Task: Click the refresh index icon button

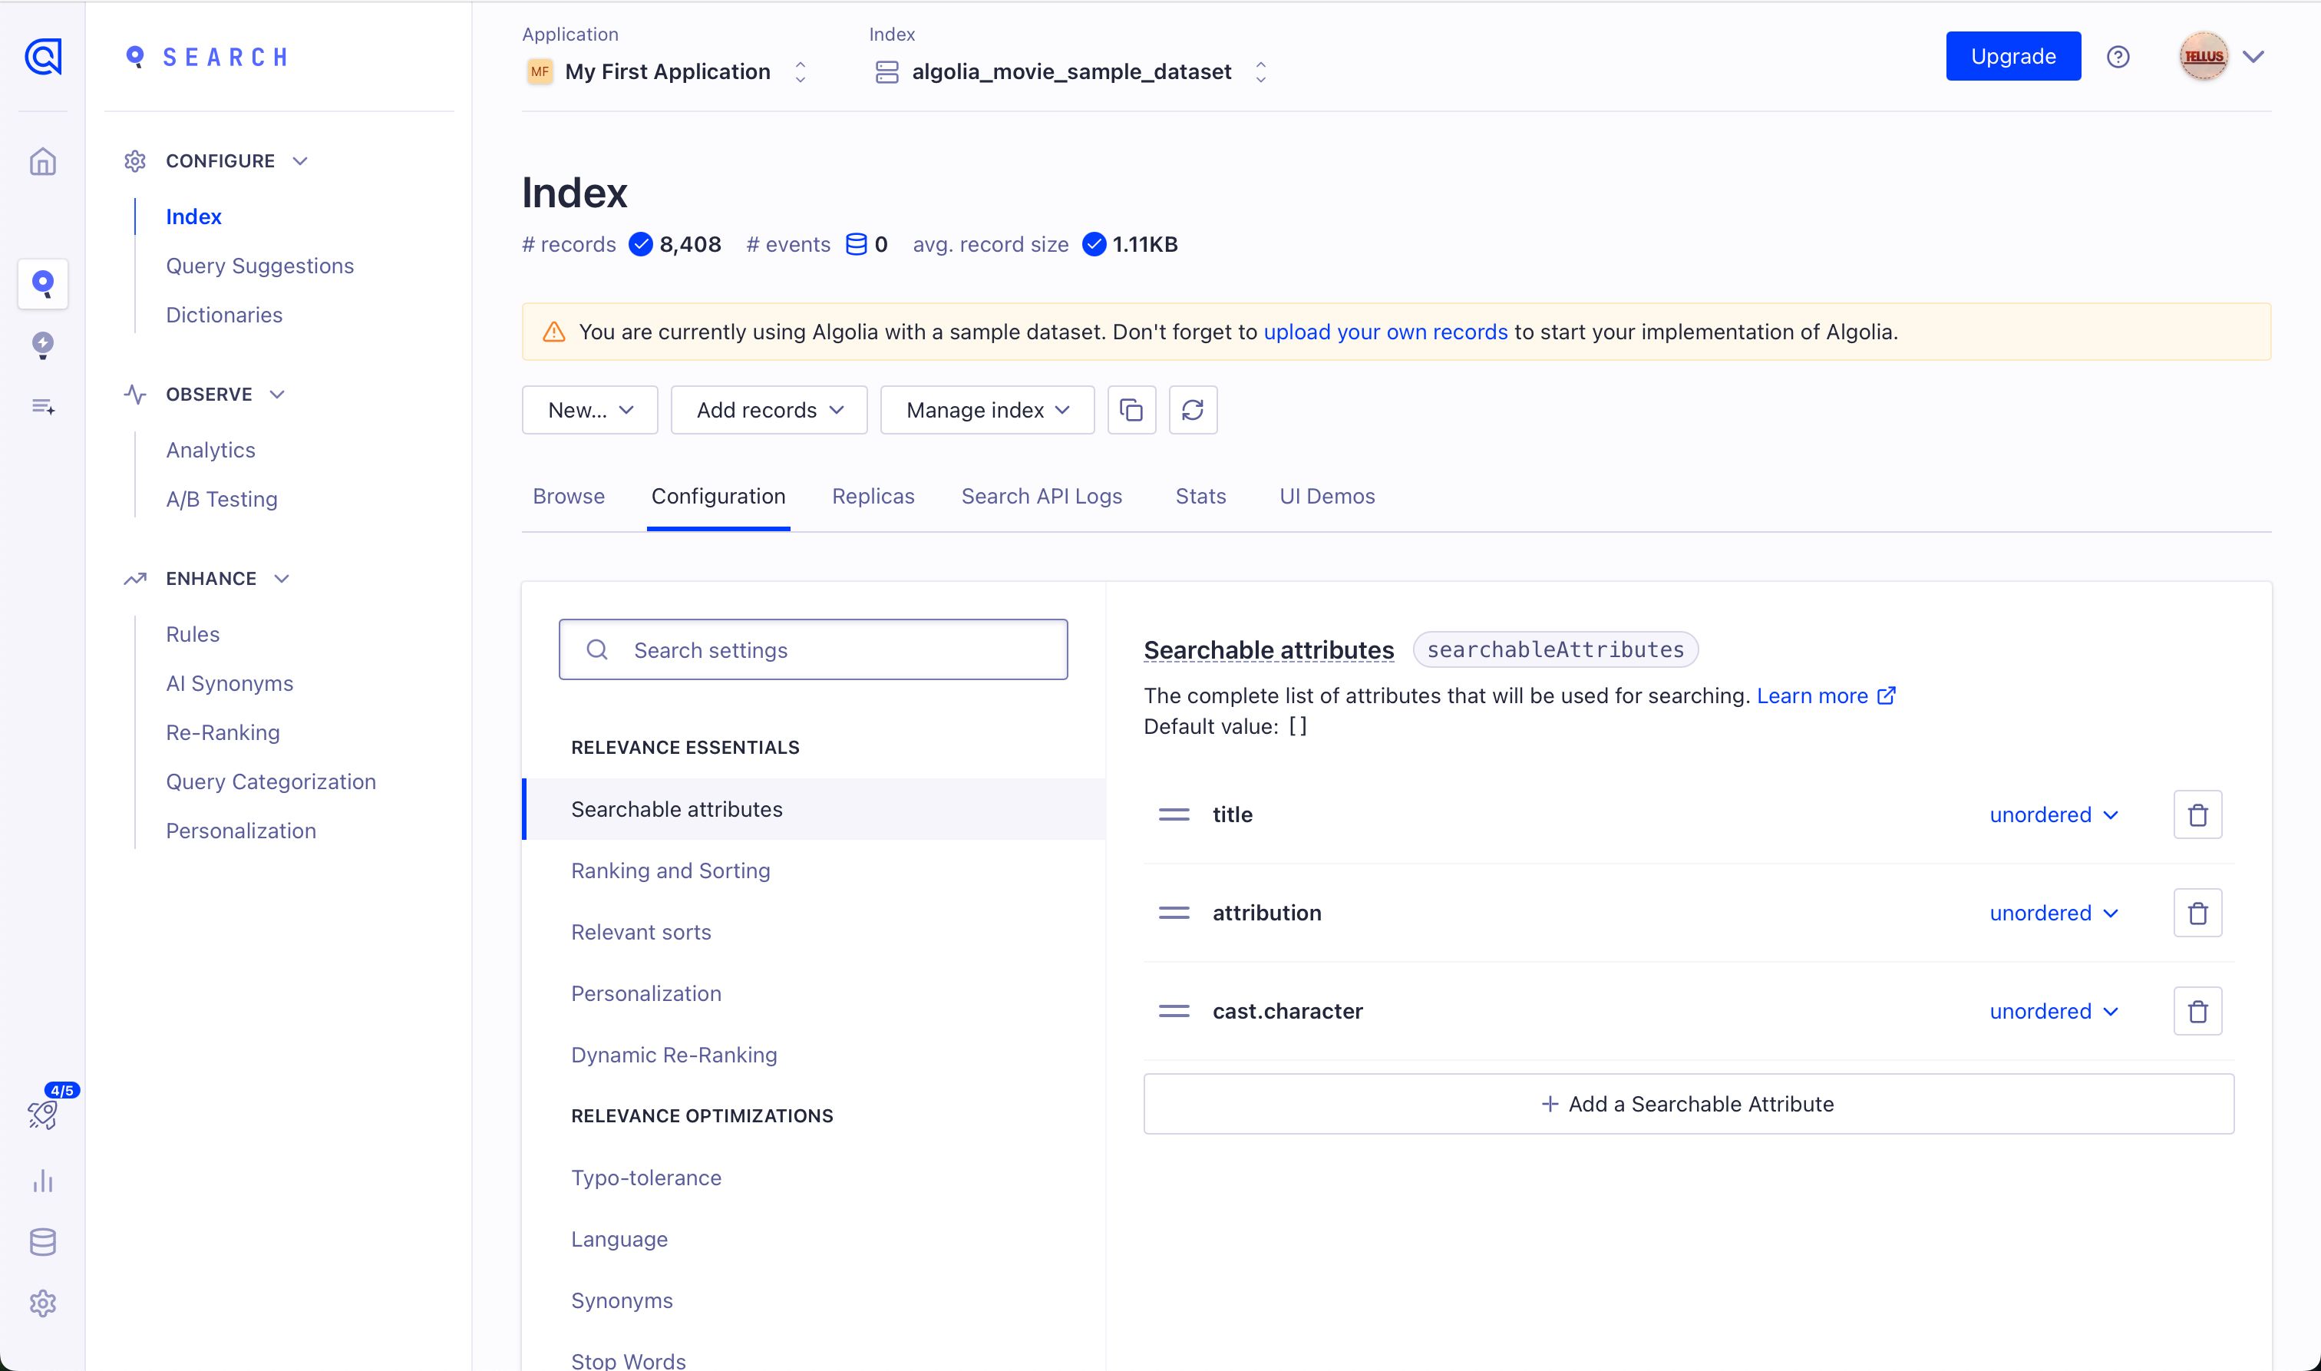Action: click(1193, 409)
